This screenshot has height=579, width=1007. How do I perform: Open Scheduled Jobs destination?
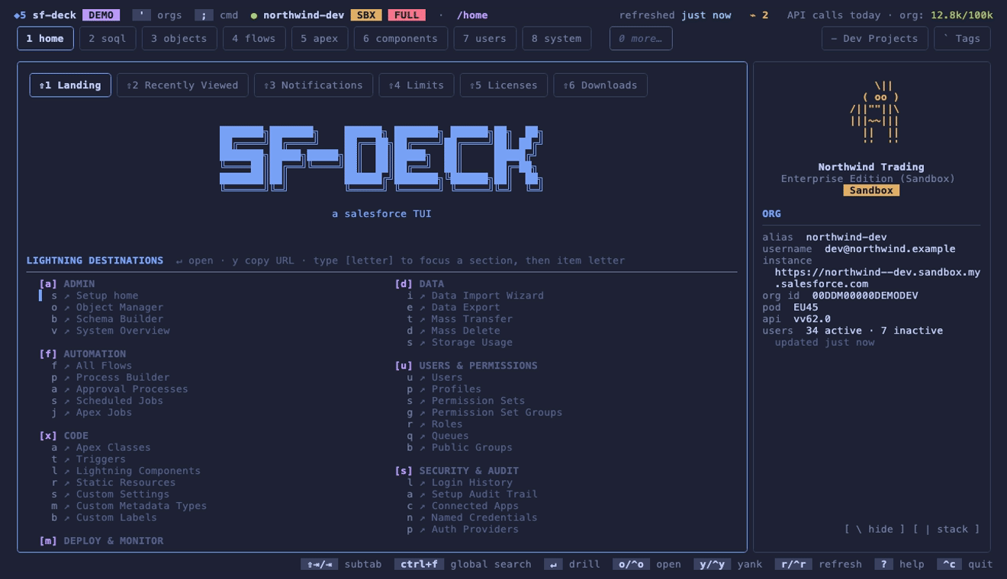(x=108, y=401)
